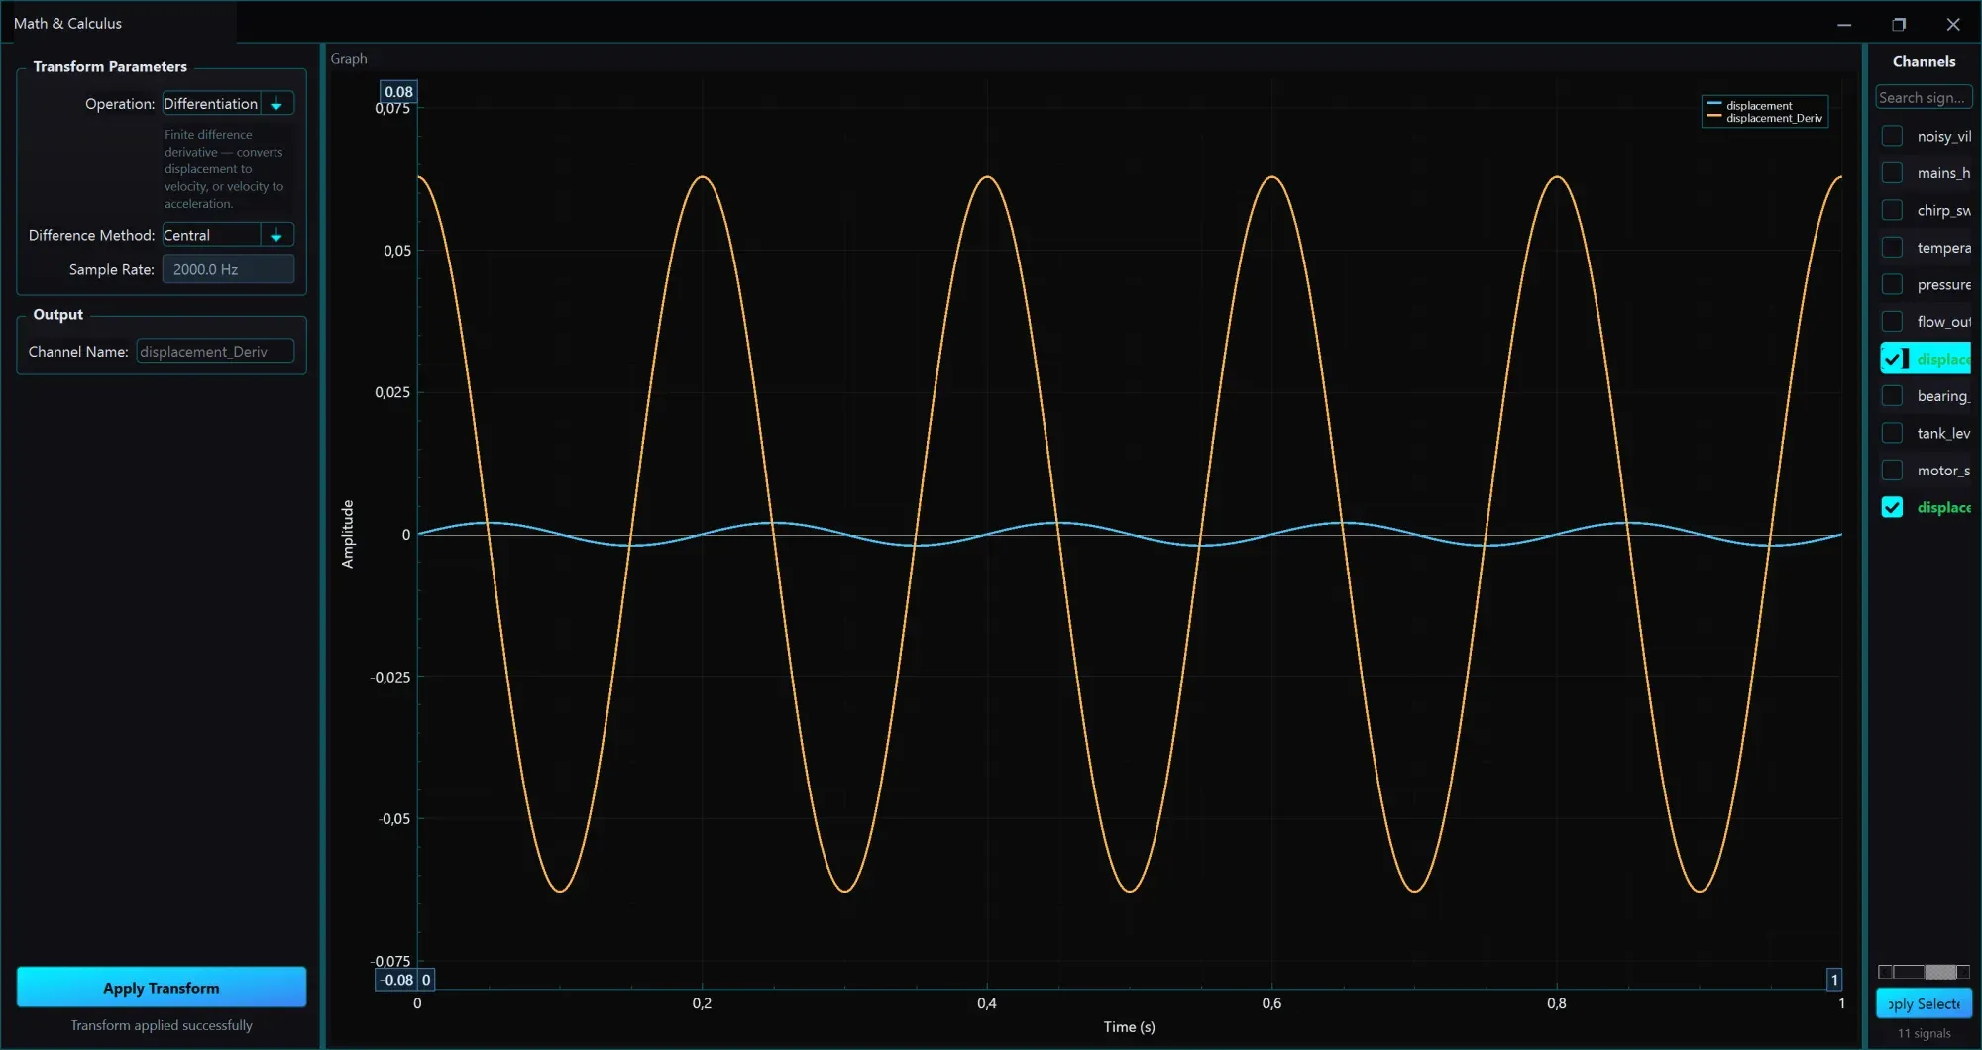This screenshot has height=1050, width=1982.
Task: Click the '11 signals' count text
Action: click(x=1924, y=1033)
